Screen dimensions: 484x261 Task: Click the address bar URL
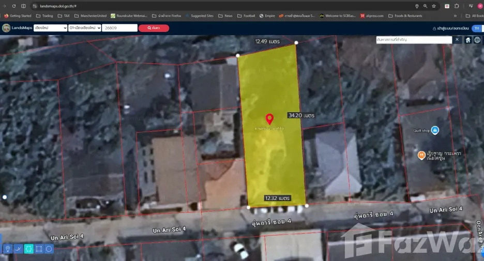click(x=58, y=6)
